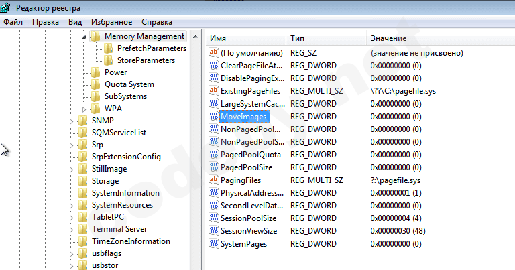Click the Memory Management folder icon

tap(96, 36)
